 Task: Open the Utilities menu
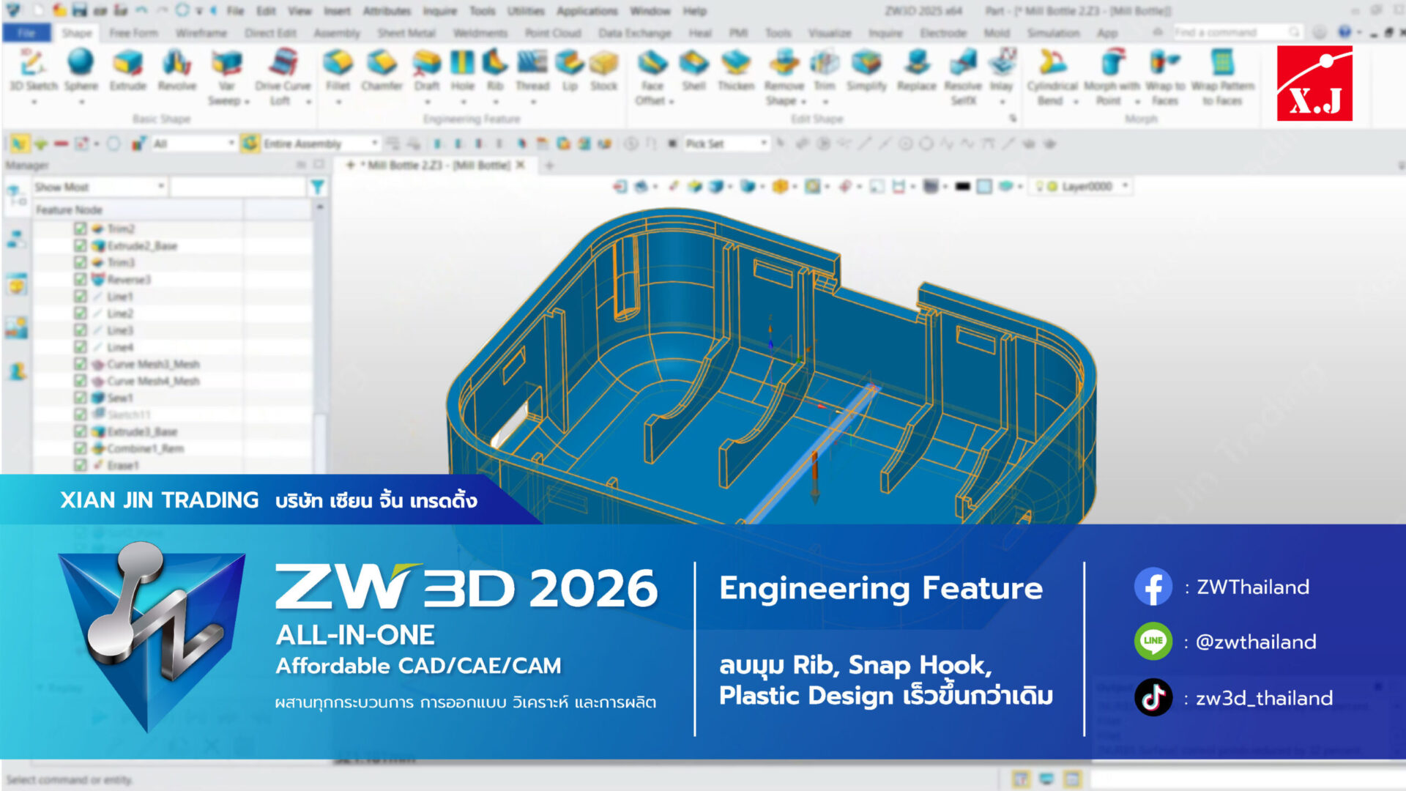tap(526, 11)
